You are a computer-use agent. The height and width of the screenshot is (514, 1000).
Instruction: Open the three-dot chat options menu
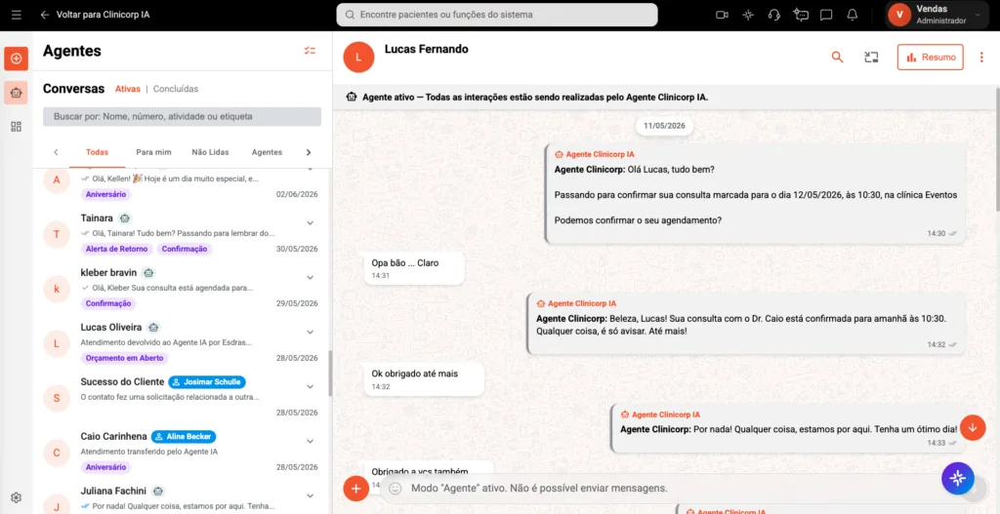click(x=981, y=58)
